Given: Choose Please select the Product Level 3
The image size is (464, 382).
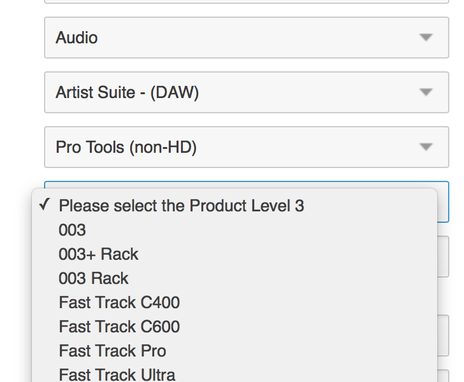Looking at the screenshot, I should point(182,206).
